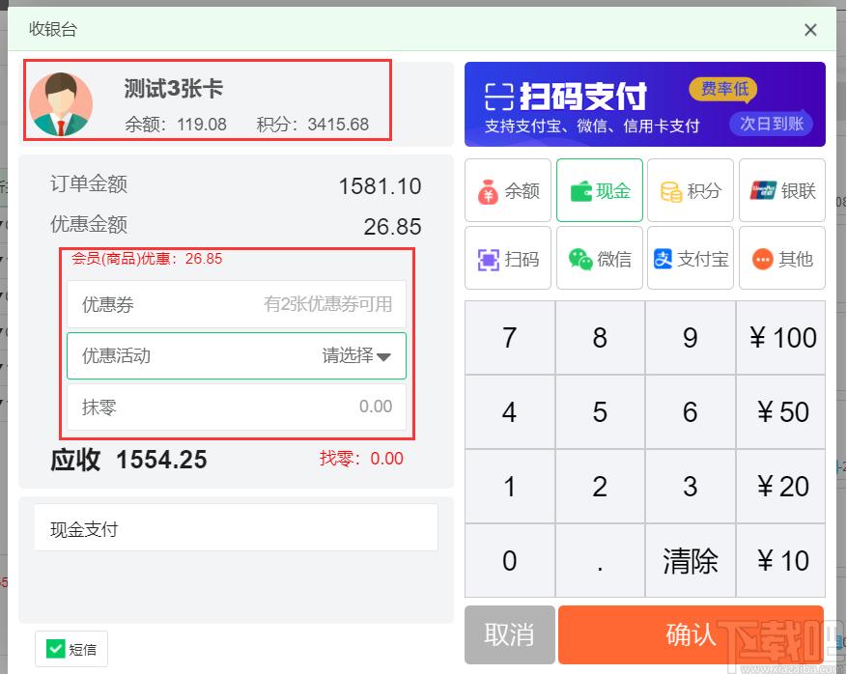Click member name 测试3张卡
The width and height of the screenshot is (847, 674).
click(174, 88)
